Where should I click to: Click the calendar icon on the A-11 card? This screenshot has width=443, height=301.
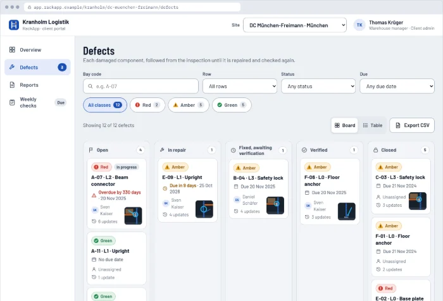pyautogui.click(x=94, y=259)
